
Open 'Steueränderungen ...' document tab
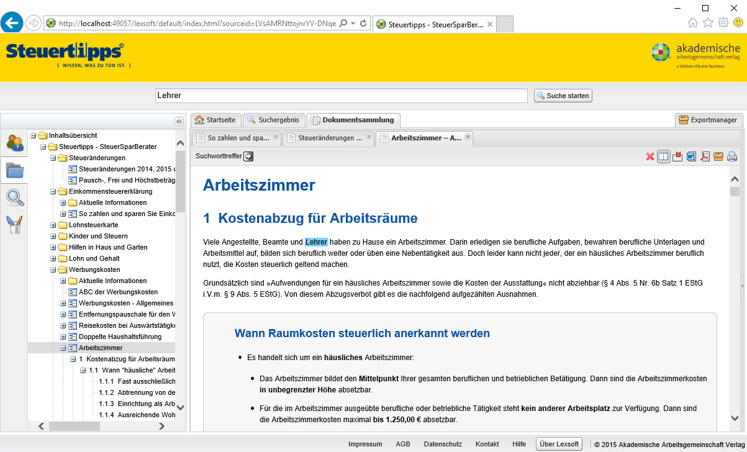click(330, 138)
